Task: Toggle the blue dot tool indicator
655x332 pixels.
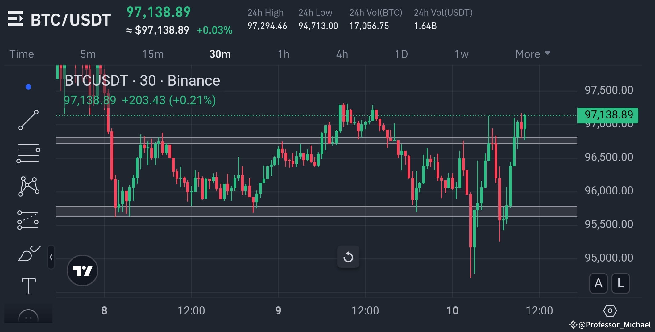Action: (29, 86)
